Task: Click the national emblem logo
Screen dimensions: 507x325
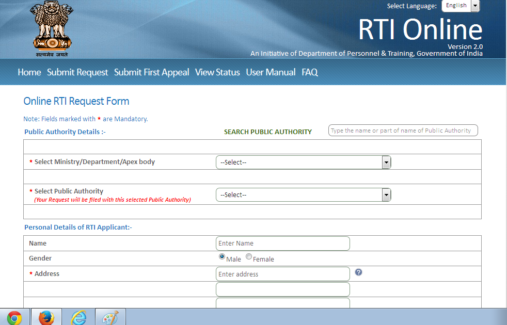Action: [51, 28]
